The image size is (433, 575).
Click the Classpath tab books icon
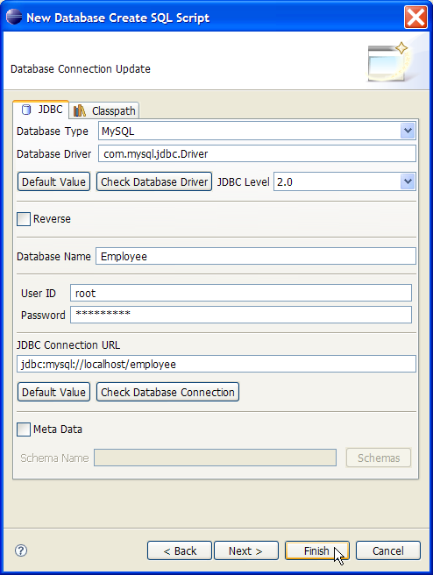80,110
